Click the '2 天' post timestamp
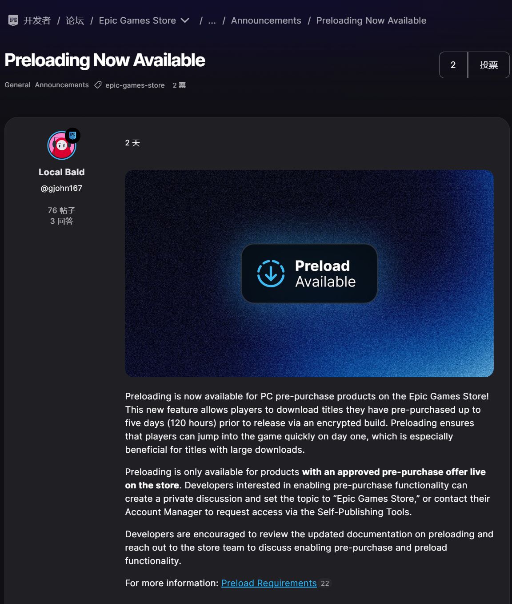The image size is (512, 604). 132,143
